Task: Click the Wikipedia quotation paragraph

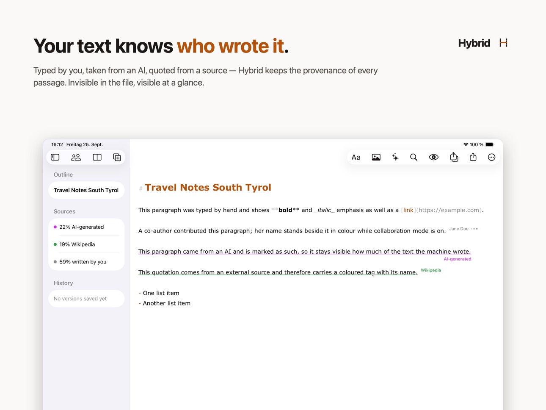Action: coord(278,272)
